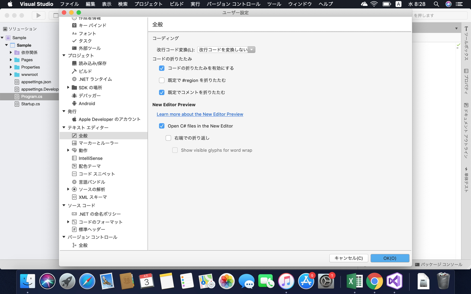Click OK to save preferences

coord(390,258)
